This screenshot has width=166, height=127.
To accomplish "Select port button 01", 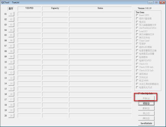I will point(11,14).
